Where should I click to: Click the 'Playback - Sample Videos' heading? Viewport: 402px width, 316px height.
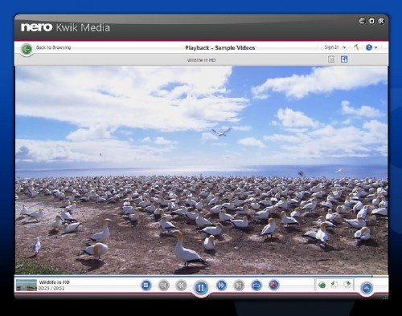[220, 48]
